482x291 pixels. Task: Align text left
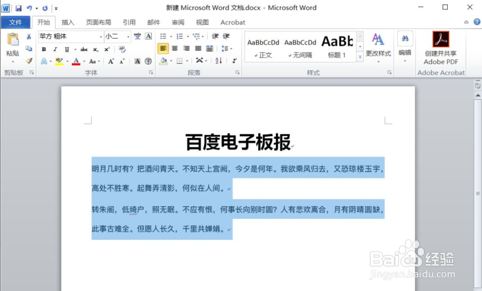(x=163, y=49)
